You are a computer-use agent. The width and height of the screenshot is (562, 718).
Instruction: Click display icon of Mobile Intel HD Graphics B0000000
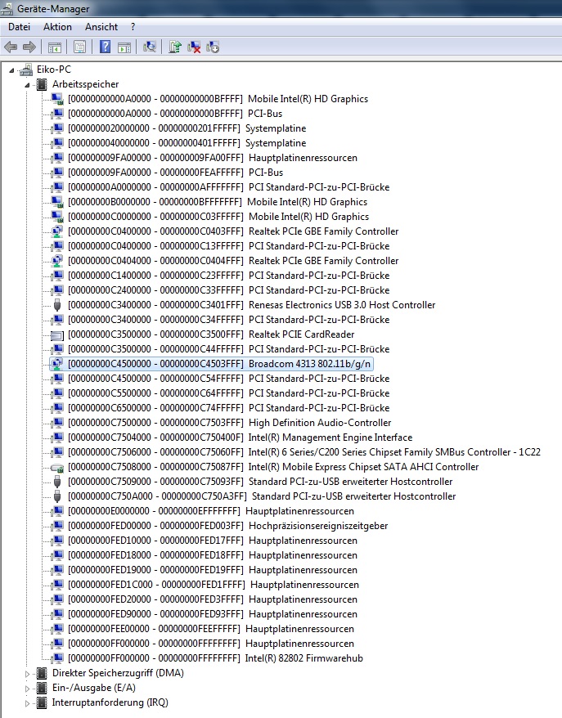click(x=57, y=202)
